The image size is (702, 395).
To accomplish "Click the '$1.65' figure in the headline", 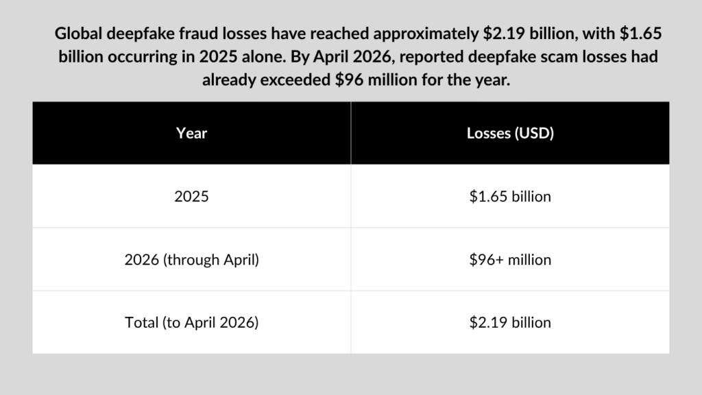I will tap(641, 34).
